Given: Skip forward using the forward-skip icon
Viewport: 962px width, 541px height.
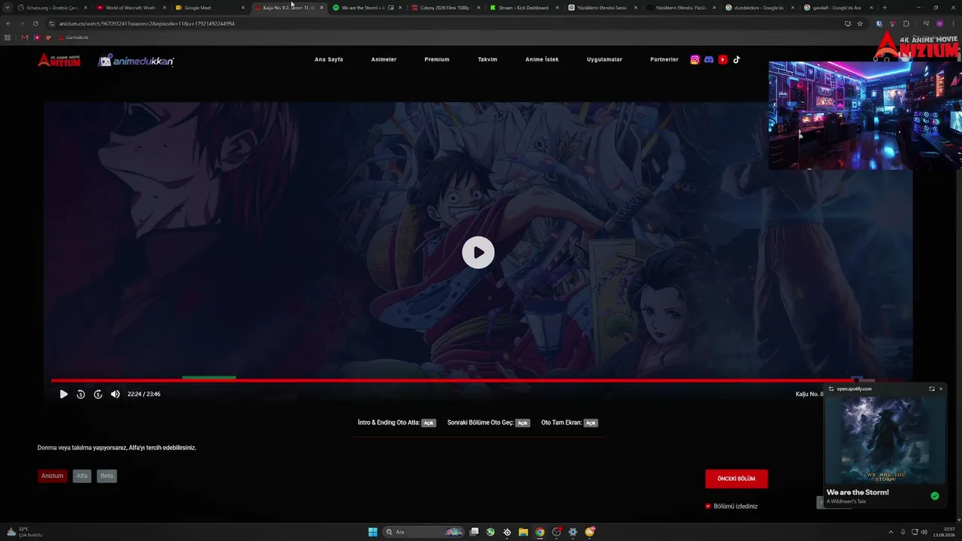Looking at the screenshot, I should 98,394.
